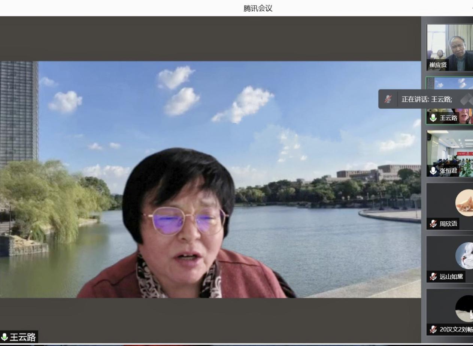
Task: Click the 远山如黛 name label
Action: 451,277
